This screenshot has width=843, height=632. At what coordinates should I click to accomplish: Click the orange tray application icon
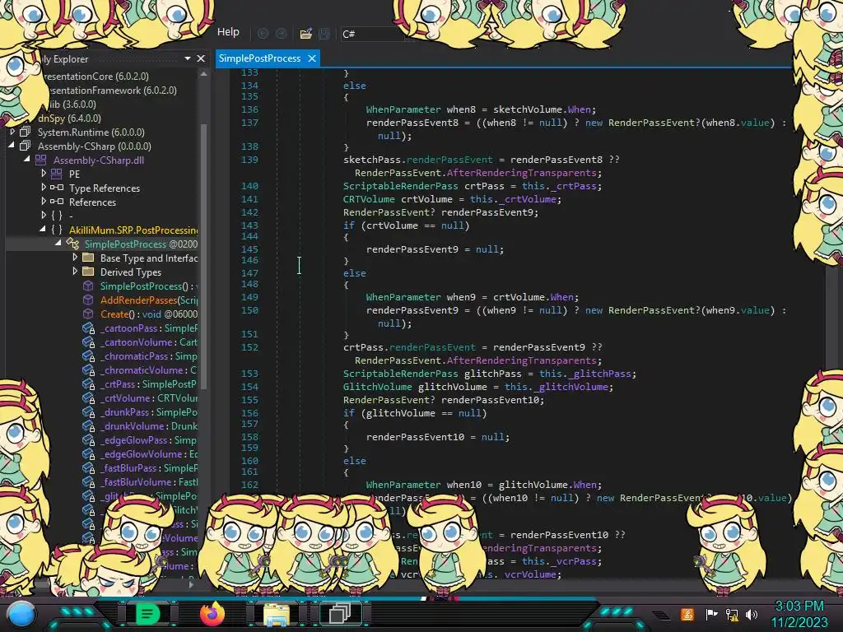687,614
